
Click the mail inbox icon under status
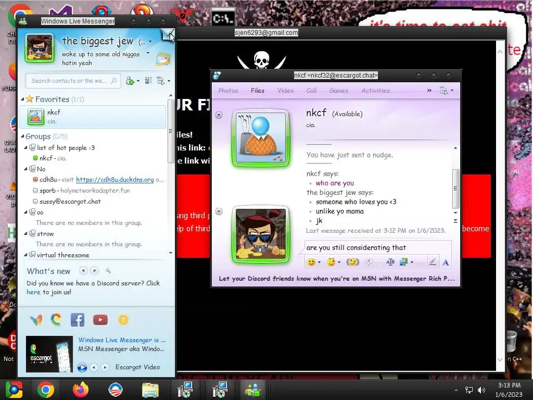pyautogui.click(x=163, y=59)
